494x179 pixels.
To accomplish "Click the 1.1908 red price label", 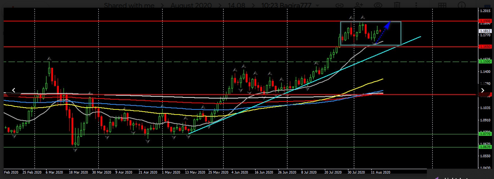I will (x=485, y=21).
